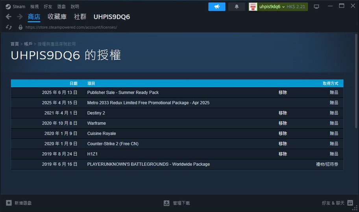Click the padlock icon beside the URL

tap(20, 27)
